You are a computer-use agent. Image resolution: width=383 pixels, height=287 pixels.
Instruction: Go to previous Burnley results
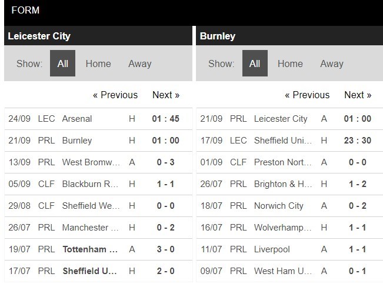(x=307, y=95)
